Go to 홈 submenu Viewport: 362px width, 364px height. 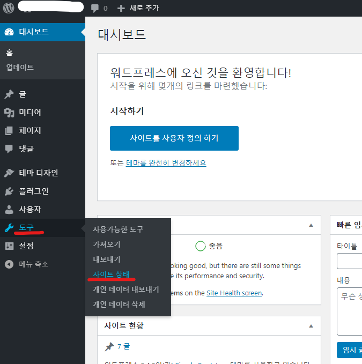click(9, 53)
